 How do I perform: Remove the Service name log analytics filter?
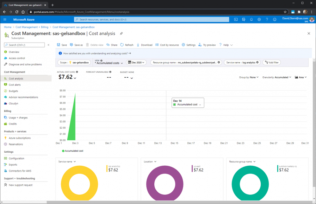(x=257, y=62)
